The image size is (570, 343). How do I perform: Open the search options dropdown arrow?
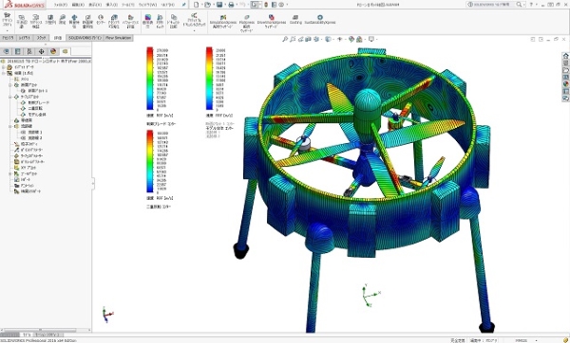click(525, 5)
